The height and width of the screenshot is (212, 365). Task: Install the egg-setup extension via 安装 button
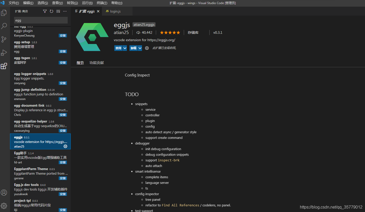pyautogui.click(x=63, y=51)
